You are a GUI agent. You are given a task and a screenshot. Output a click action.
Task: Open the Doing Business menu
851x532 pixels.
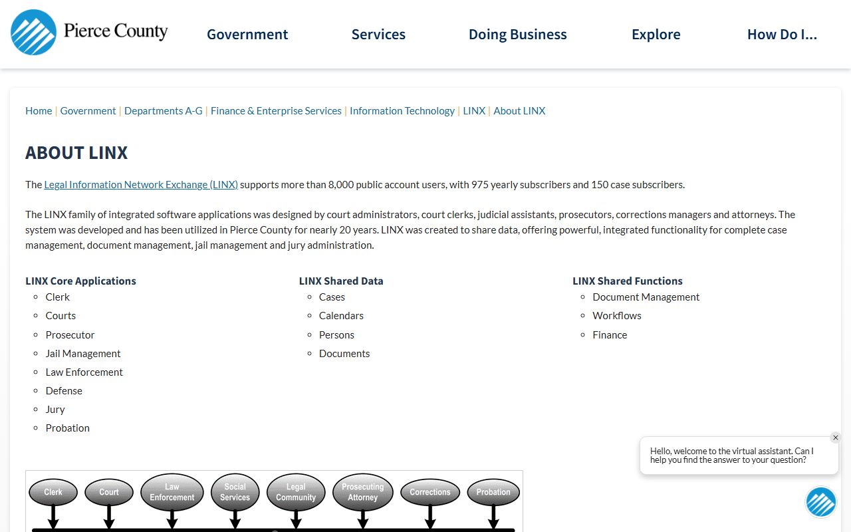(518, 35)
